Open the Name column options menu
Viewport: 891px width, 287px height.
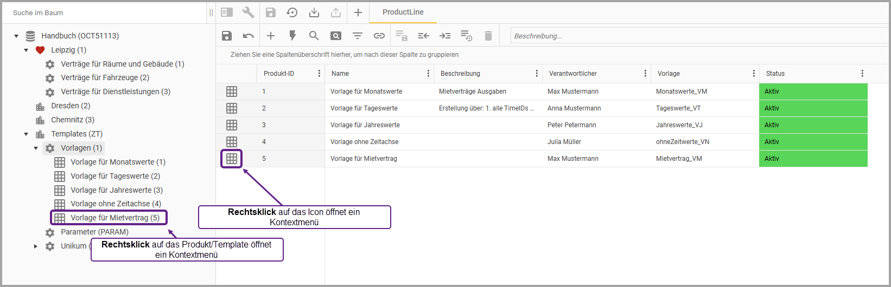(x=428, y=74)
